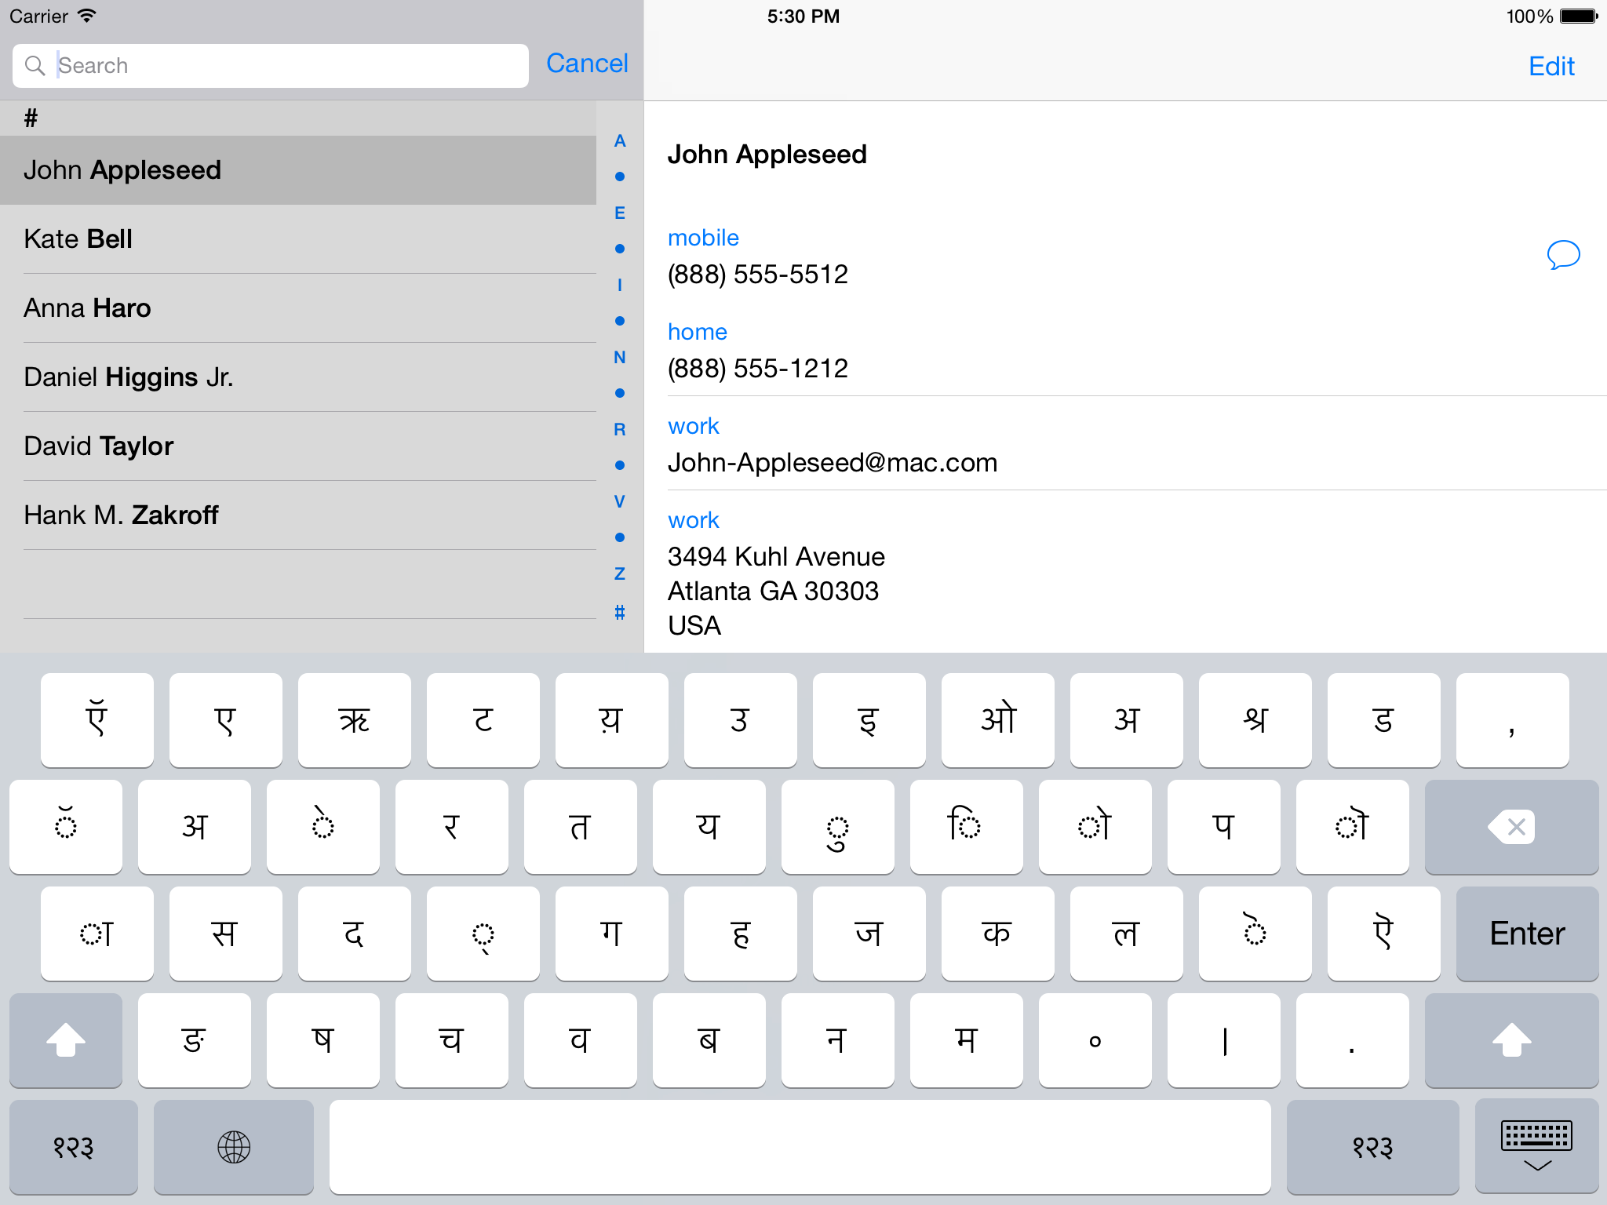Jump to index letter A
The image size is (1607, 1205).
coord(620,141)
